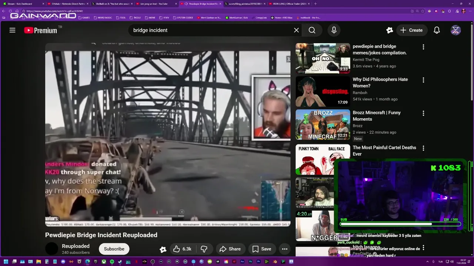Open TOOL bookmark folder
The height and width of the screenshot is (266, 474).
121,18
